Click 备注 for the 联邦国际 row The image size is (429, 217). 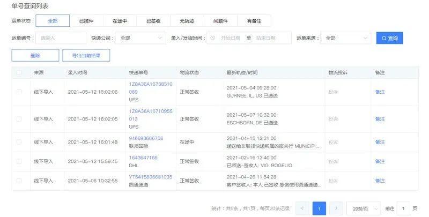click(380, 142)
